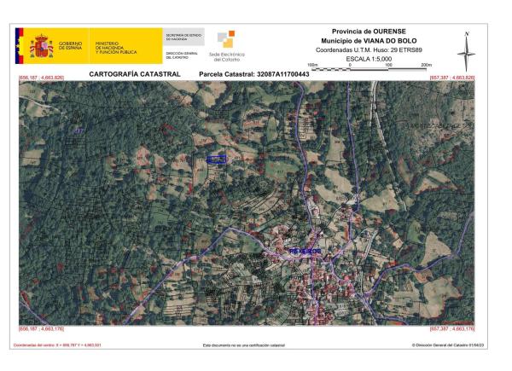Click the Secretaría de Estado de Hacienda box
Viewport: 512px width, 371px height.
[183, 38]
